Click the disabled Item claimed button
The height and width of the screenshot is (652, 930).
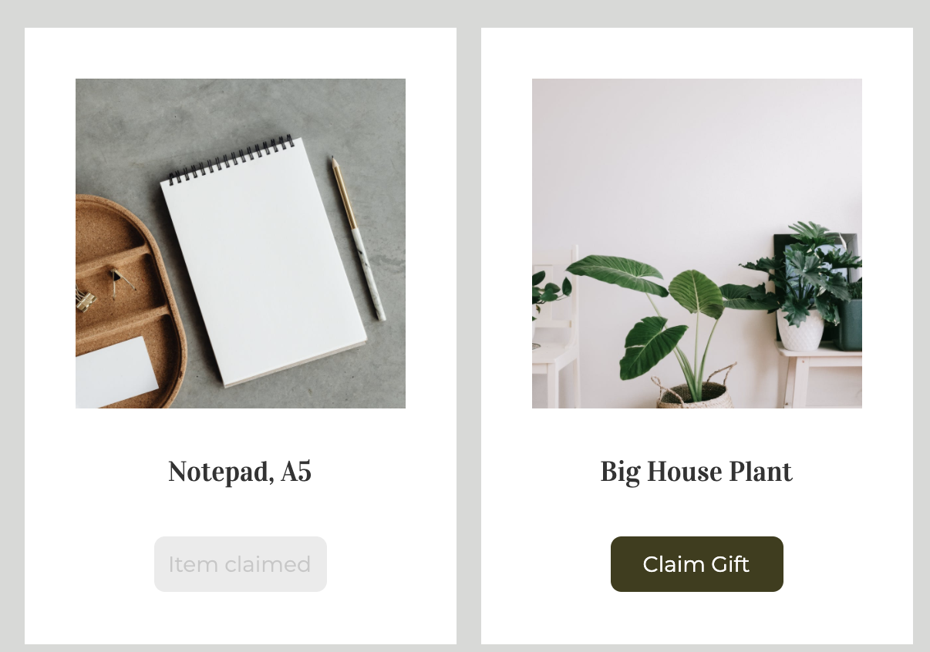240,564
